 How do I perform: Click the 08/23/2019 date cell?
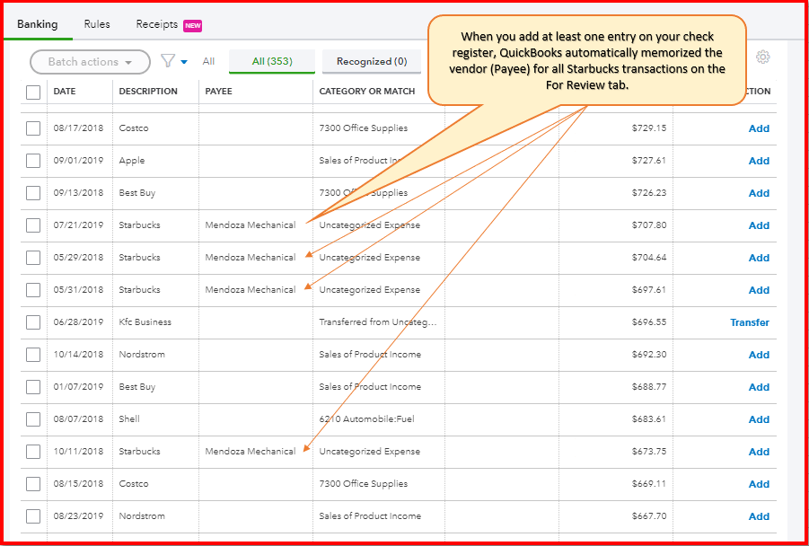78,516
